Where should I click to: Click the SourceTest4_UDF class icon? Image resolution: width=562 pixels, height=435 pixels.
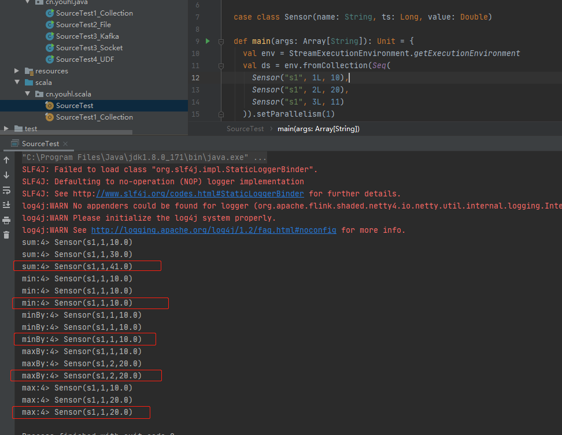(50, 59)
